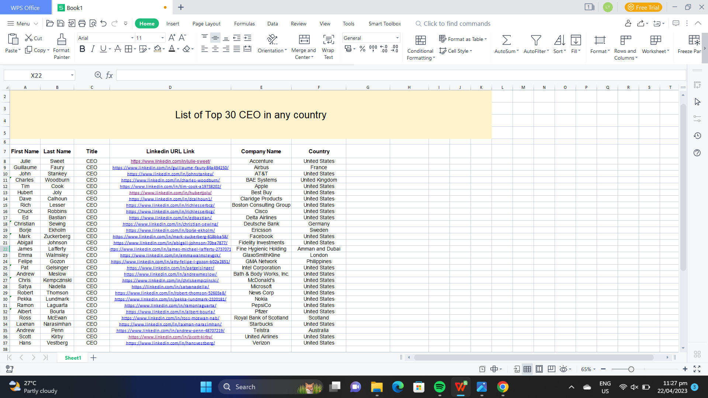
Task: Click the AutoFilter funnel icon
Action: point(536,40)
